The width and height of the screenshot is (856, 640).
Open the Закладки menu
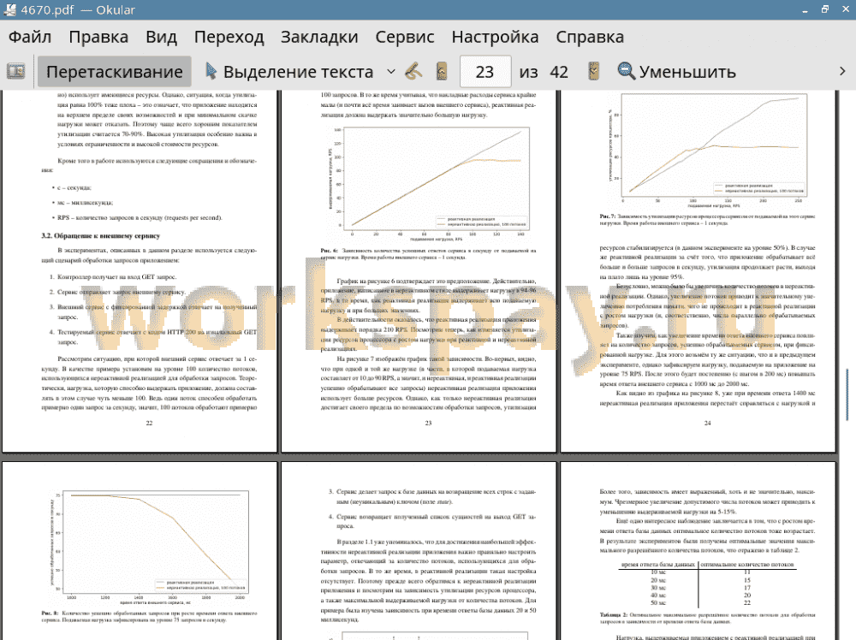pyautogui.click(x=319, y=37)
